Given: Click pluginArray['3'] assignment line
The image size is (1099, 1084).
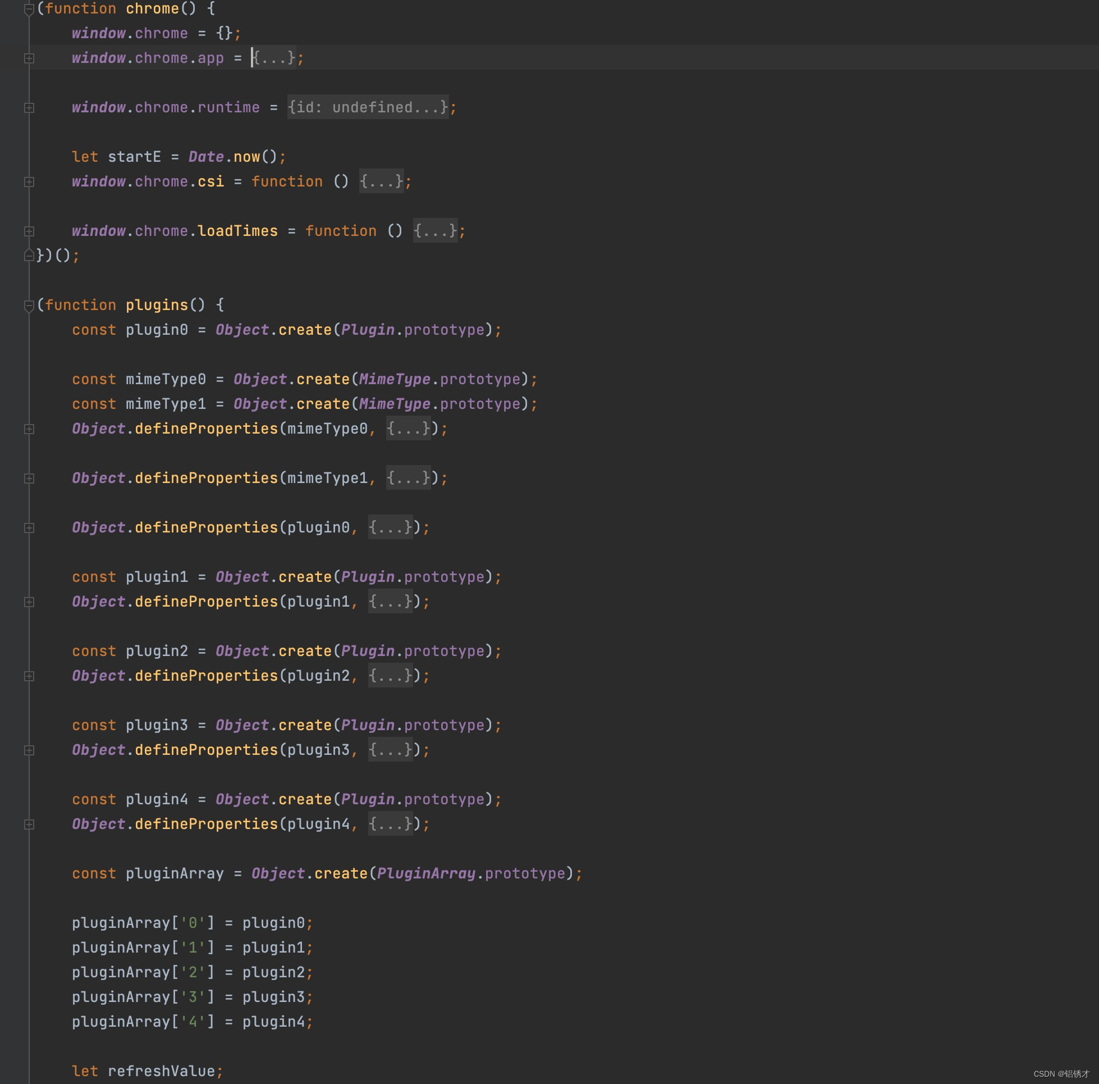Looking at the screenshot, I should (193, 998).
